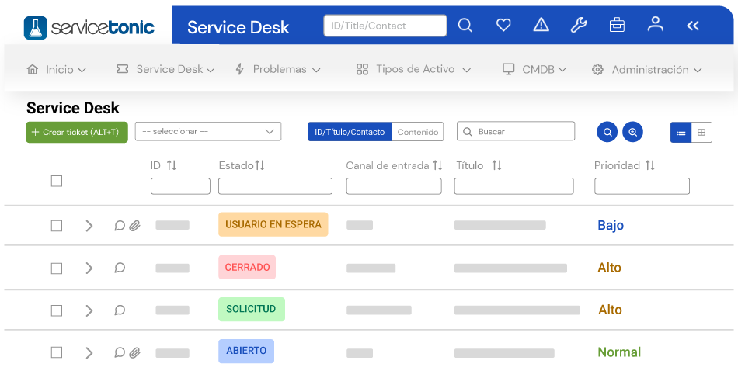Click the SOLICITUD status badge
738x388 pixels.
252,309
